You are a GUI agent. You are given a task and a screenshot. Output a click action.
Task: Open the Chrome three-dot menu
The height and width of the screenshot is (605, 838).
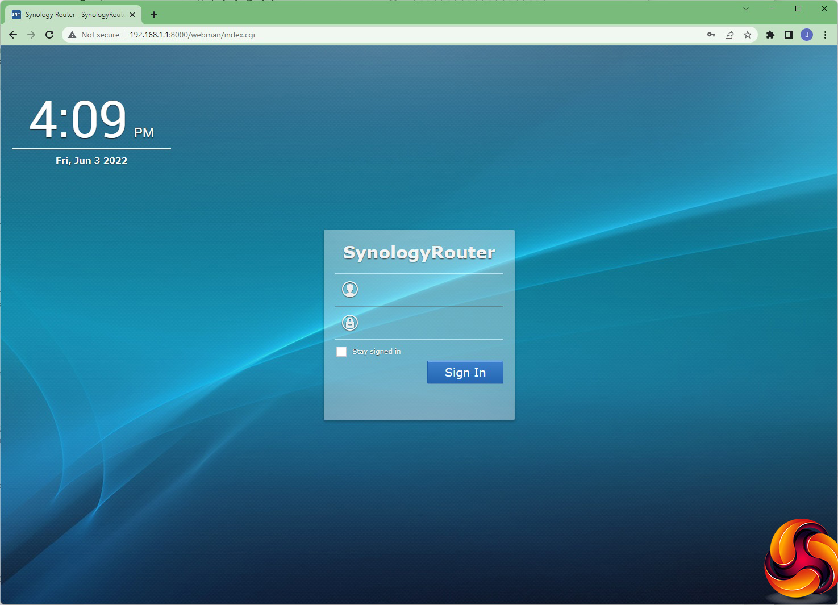(825, 35)
